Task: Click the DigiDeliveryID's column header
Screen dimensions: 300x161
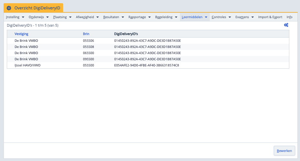Action: [x=126, y=34]
